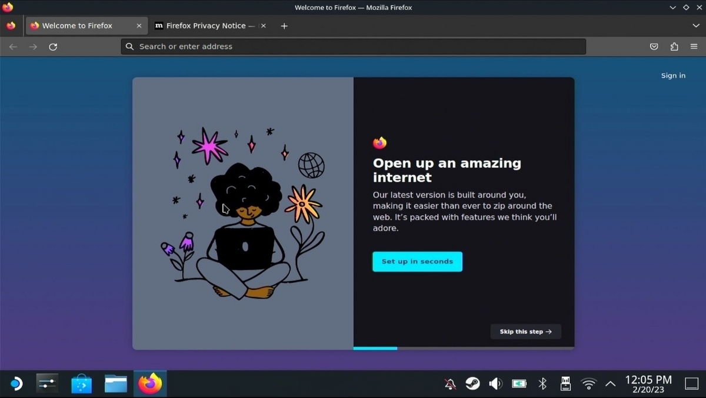Click the clock showing 12:05 PM
706x398 pixels.
coord(648,380)
